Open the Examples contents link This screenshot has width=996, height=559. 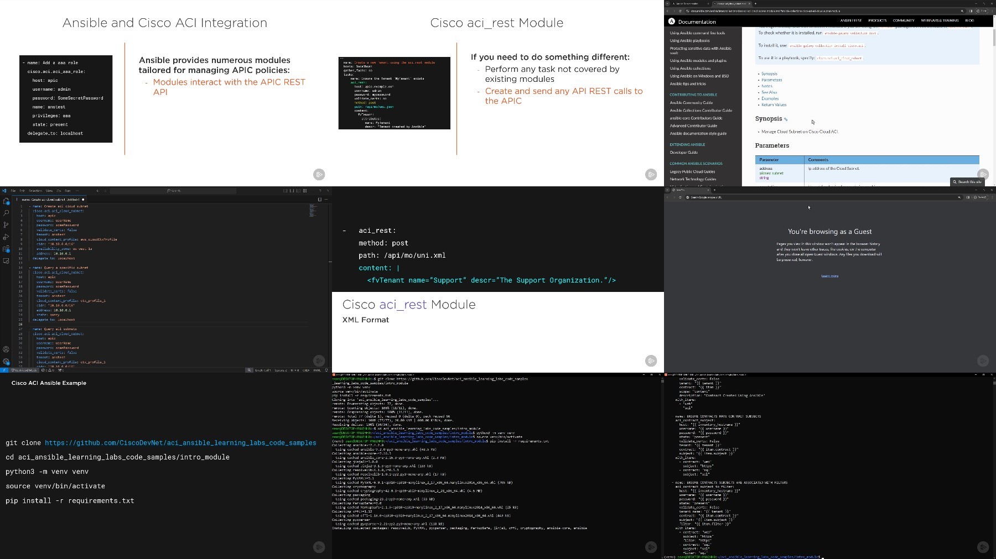click(770, 98)
